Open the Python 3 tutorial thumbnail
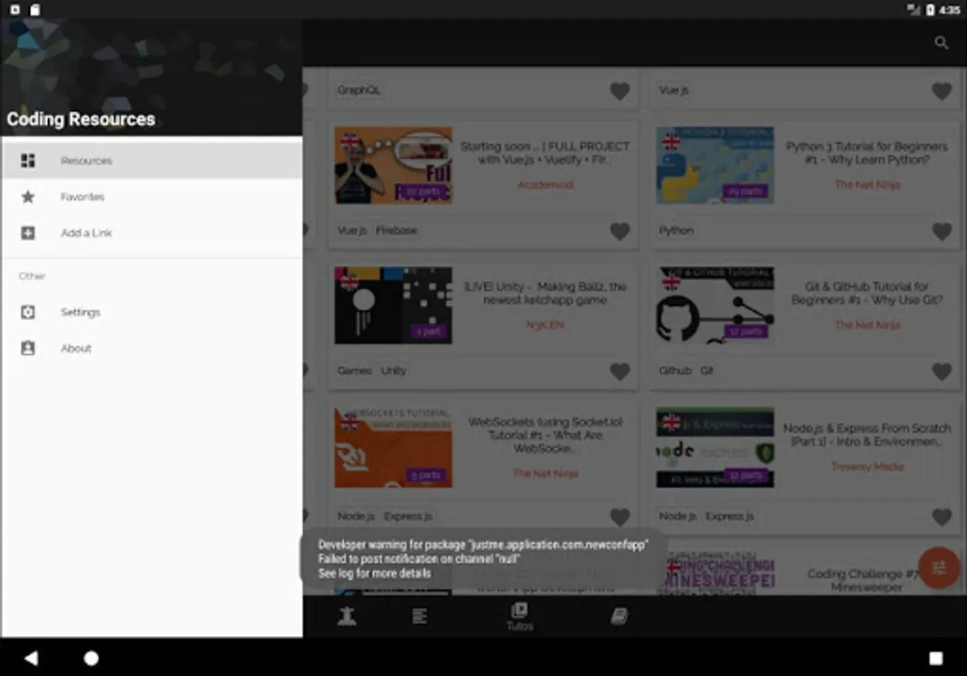967x676 pixels. coord(715,165)
